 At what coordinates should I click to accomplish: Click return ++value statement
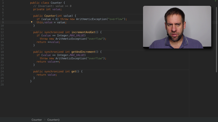click(48, 42)
